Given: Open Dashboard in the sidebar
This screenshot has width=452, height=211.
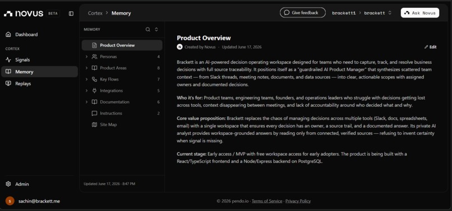Looking at the screenshot, I should point(39,35).
